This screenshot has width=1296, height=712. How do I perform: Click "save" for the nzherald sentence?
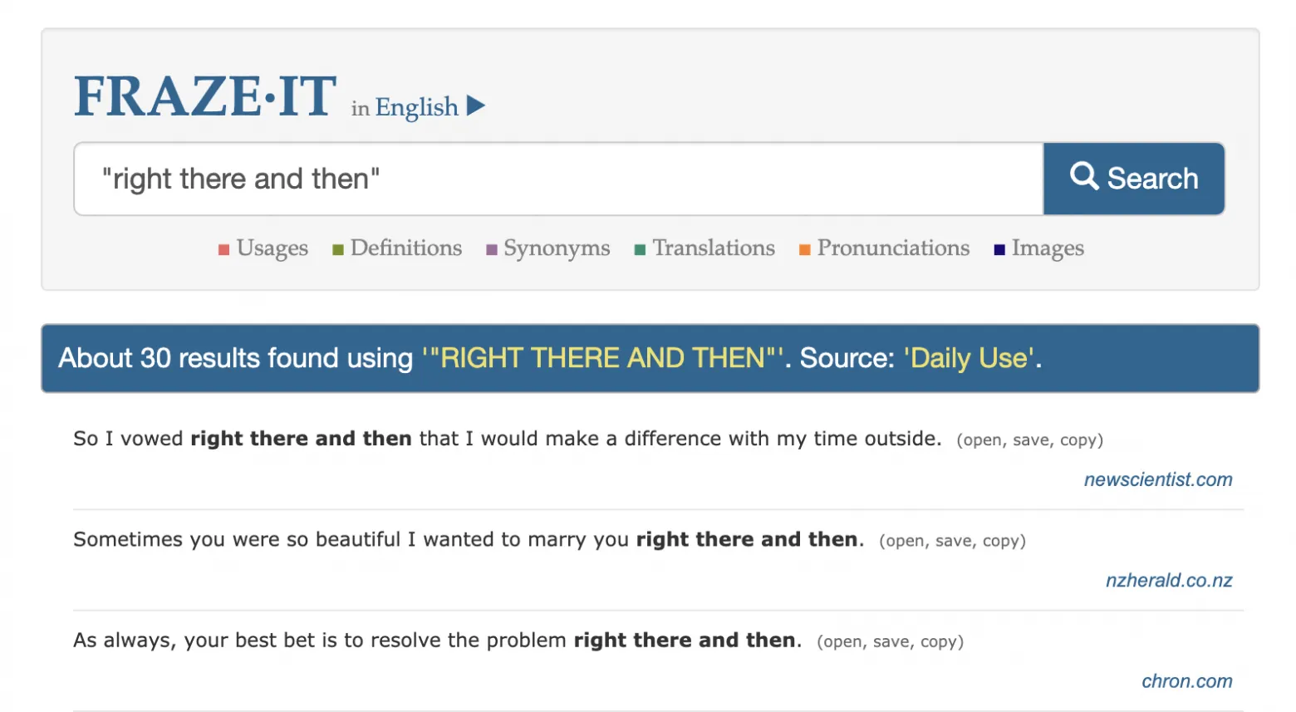pos(953,541)
